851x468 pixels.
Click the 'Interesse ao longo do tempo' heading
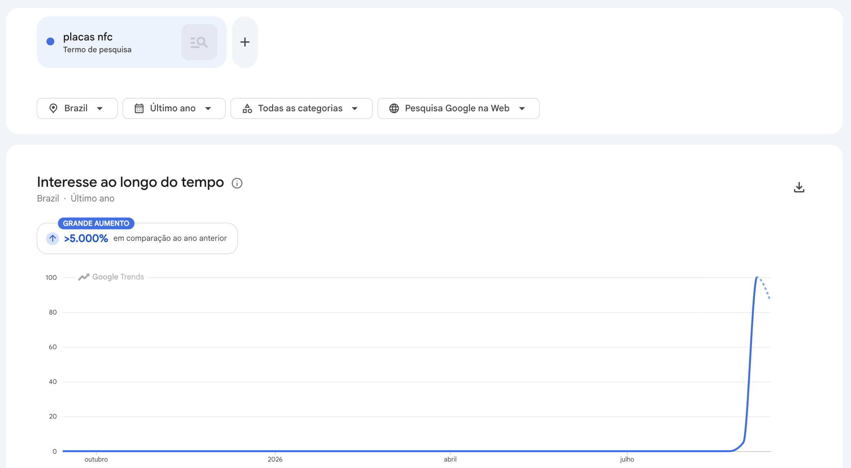click(131, 182)
